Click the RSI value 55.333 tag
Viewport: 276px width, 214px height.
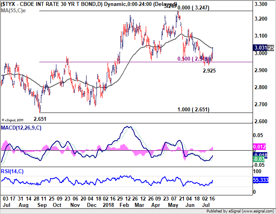click(x=261, y=180)
